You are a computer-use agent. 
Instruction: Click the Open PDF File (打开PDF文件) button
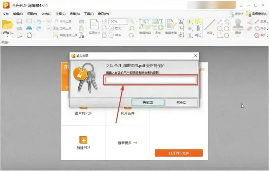pyautogui.click(x=179, y=153)
